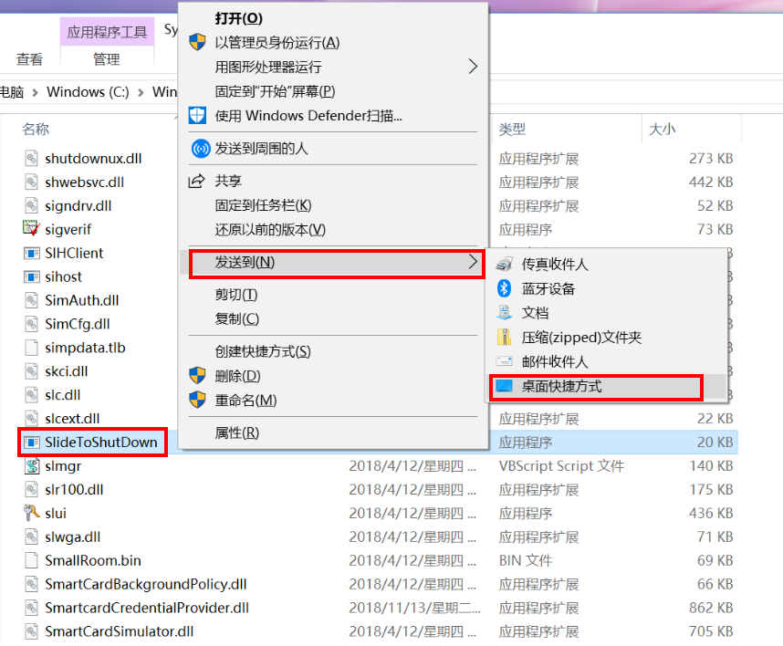Click the sigverif file icon
This screenshot has height=646, width=783.
(x=31, y=229)
